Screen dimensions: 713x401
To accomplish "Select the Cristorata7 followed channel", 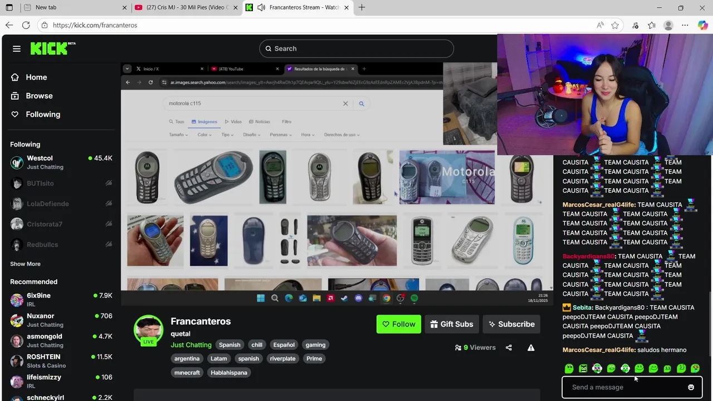I will [61, 224].
